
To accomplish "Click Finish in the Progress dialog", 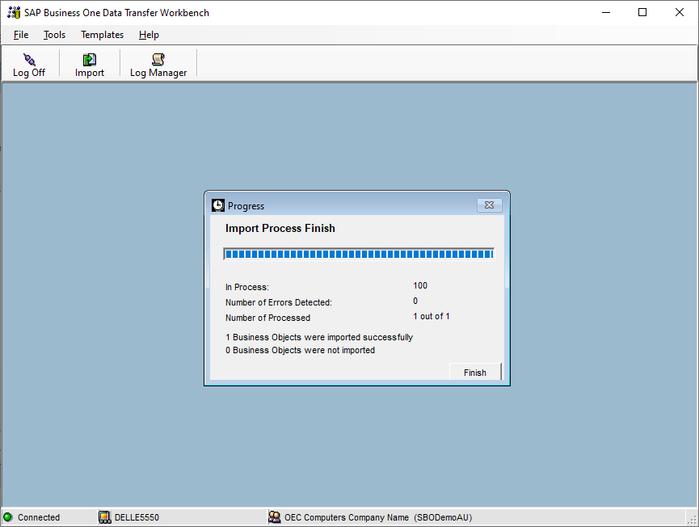I will pyautogui.click(x=475, y=373).
